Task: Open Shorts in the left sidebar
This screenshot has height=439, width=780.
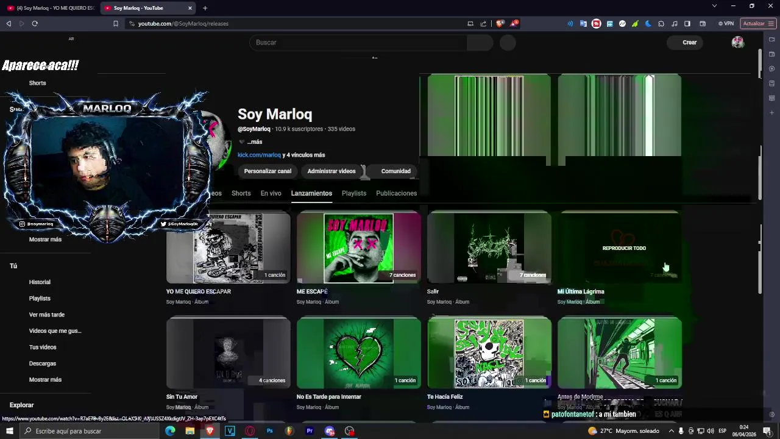Action: (38, 83)
